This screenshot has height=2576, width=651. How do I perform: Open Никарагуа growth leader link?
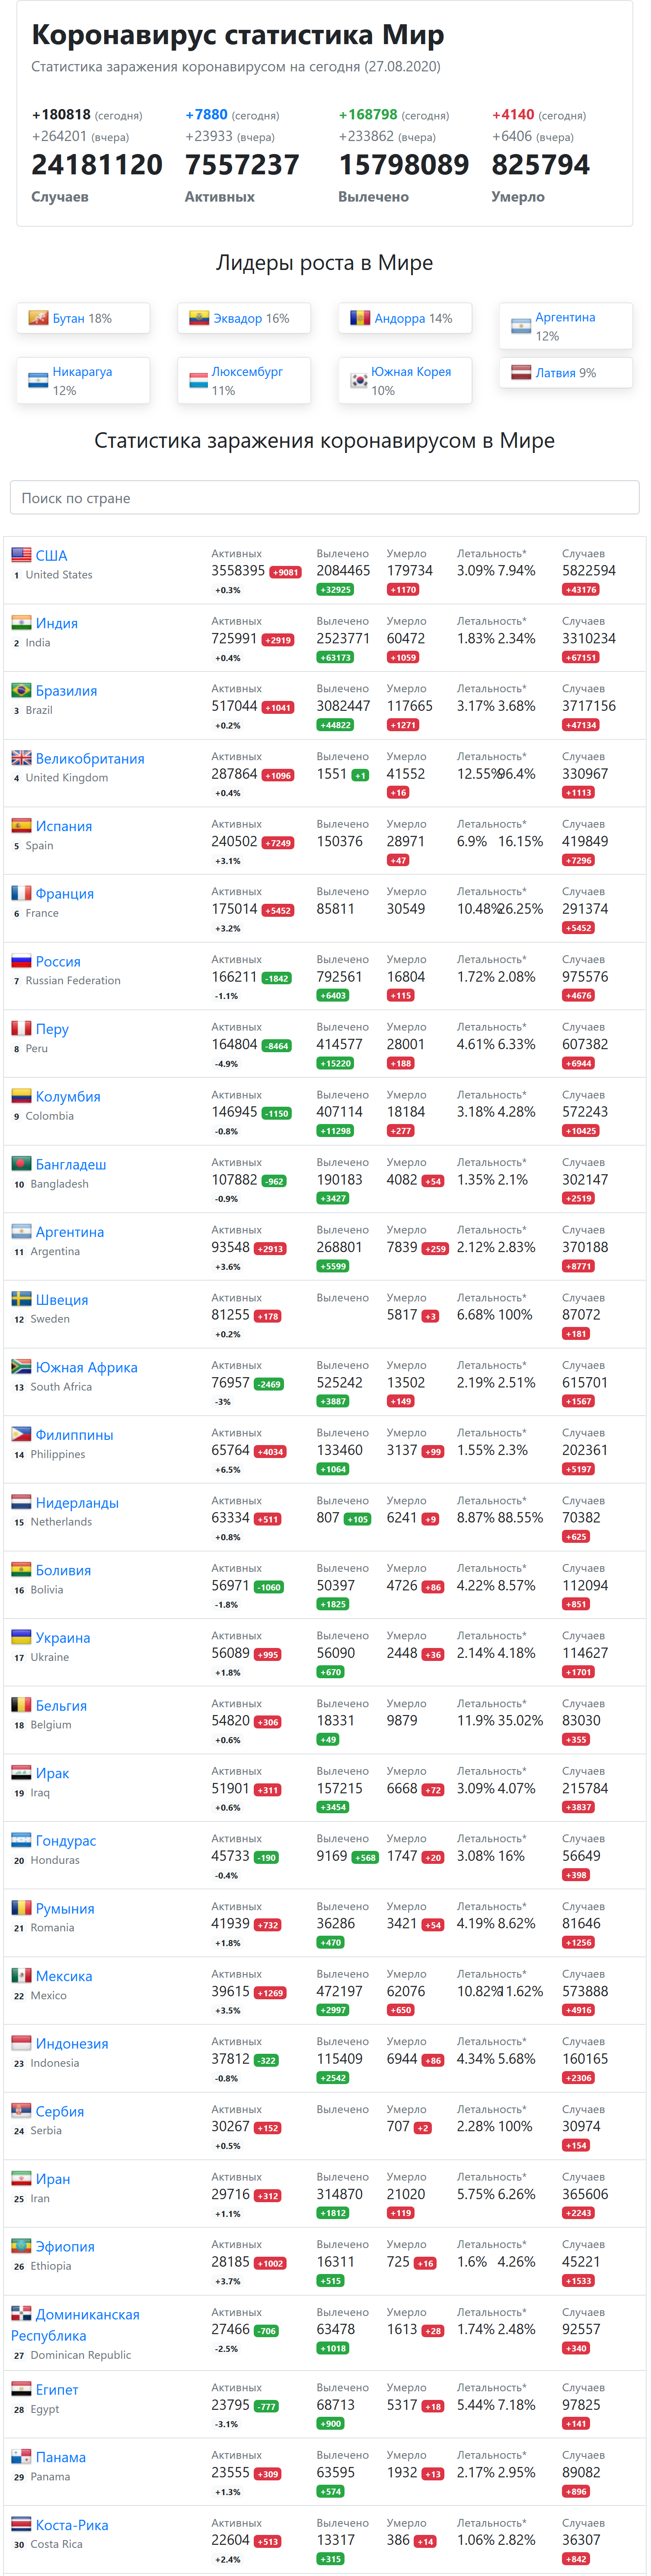point(82,371)
